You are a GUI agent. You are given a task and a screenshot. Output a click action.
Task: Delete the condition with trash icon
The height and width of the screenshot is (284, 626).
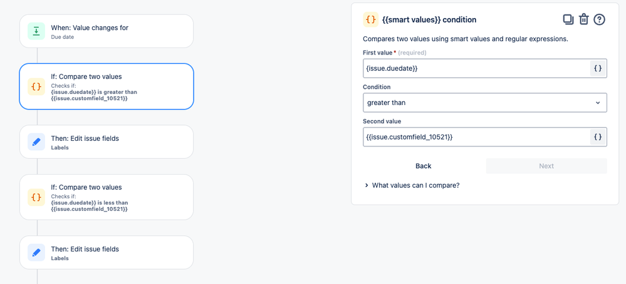click(x=583, y=19)
